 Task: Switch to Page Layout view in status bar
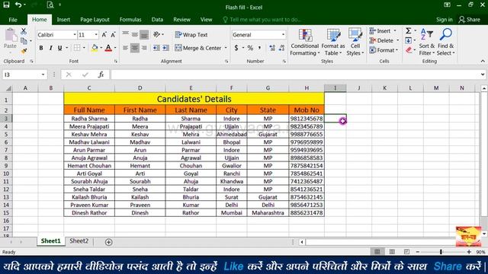(392, 252)
